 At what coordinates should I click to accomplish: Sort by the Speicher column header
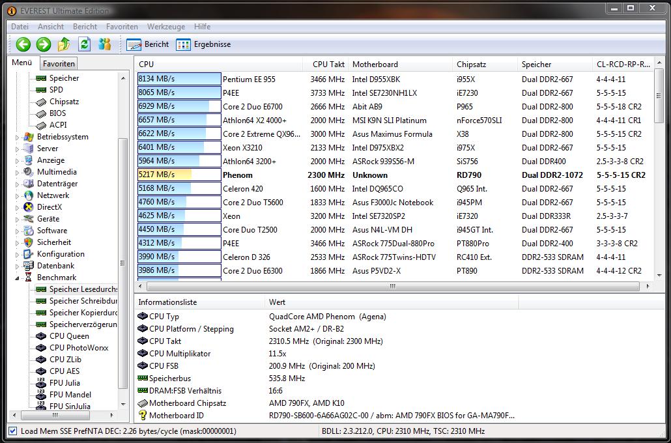click(x=554, y=64)
